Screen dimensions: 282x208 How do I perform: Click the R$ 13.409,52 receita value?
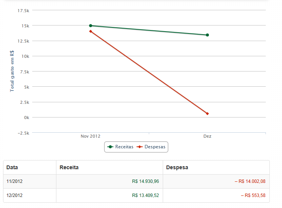[146, 195]
